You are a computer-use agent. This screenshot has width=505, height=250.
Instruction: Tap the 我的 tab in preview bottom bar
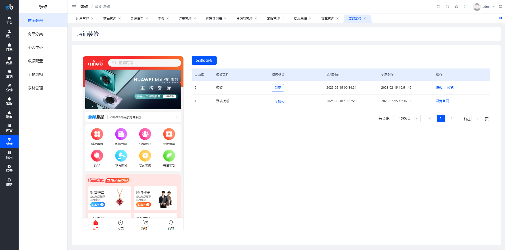point(171,225)
